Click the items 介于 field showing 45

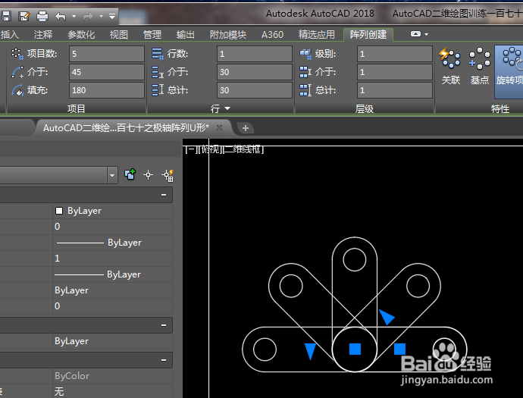tap(107, 72)
